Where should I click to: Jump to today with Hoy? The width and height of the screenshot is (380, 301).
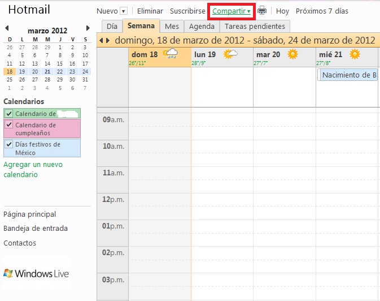(x=282, y=11)
